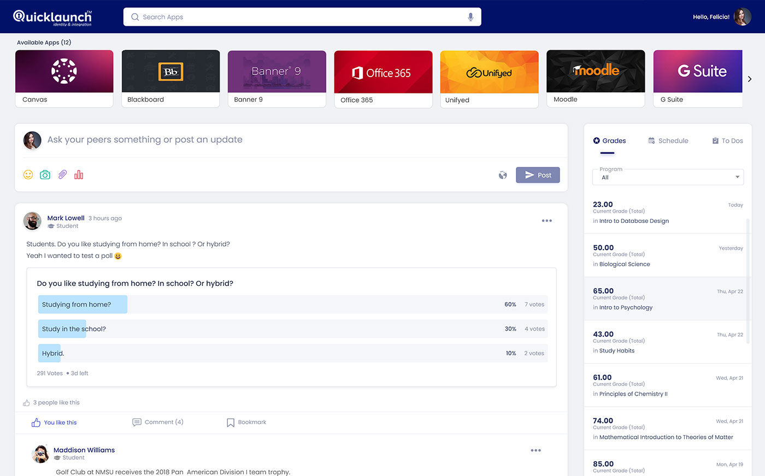Click the 'Available Apps (12)' heading
Image resolution: width=765 pixels, height=476 pixels.
pos(44,42)
